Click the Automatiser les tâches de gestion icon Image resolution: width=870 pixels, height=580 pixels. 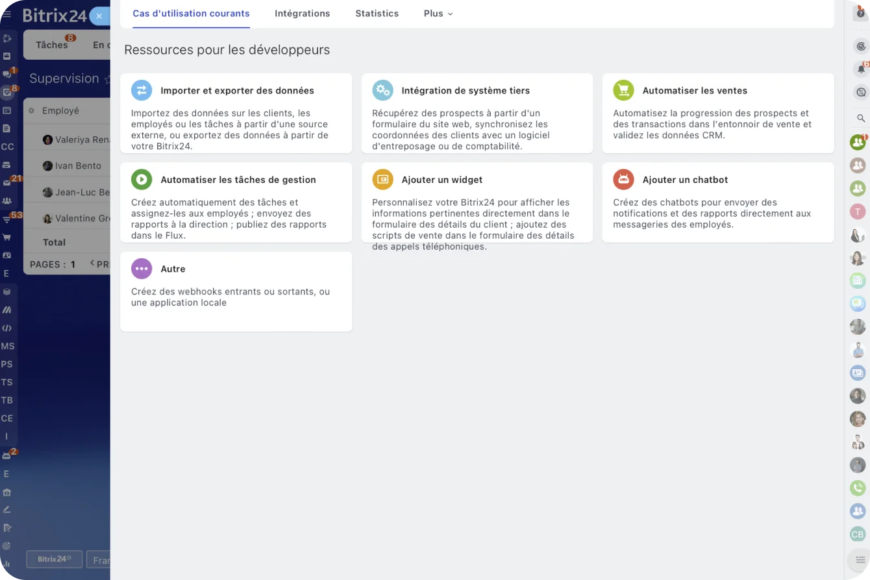[x=142, y=179]
